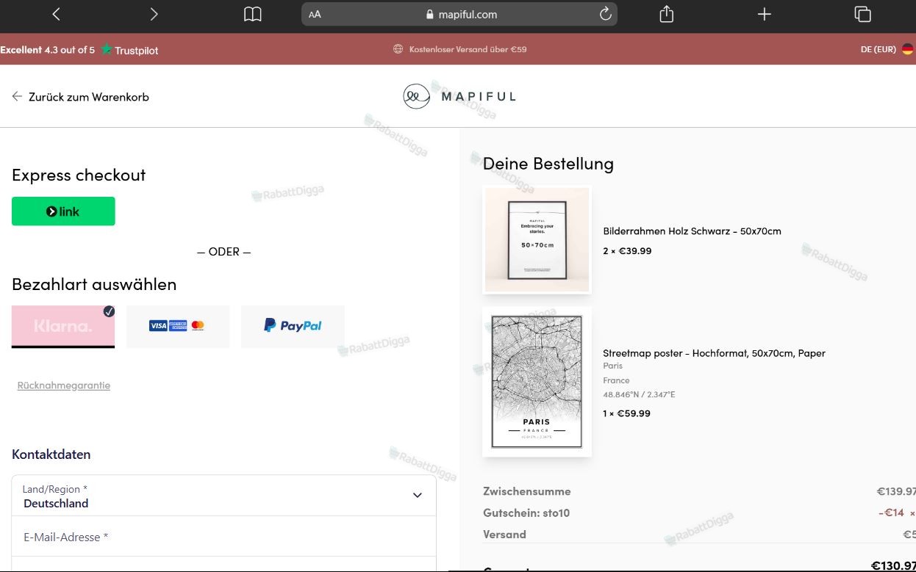
Task: Open the AA reader options
Action: pyautogui.click(x=315, y=14)
